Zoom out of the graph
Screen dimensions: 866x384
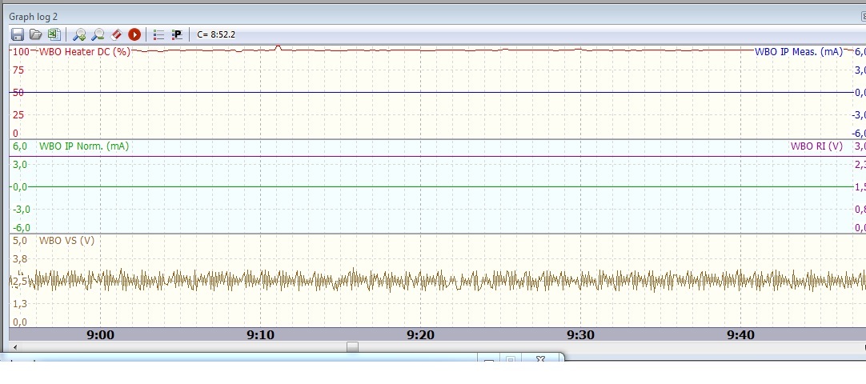point(98,34)
